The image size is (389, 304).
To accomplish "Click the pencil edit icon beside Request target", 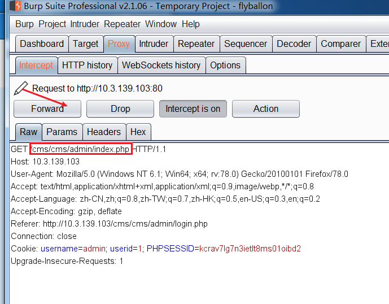I will pyautogui.click(x=21, y=88).
